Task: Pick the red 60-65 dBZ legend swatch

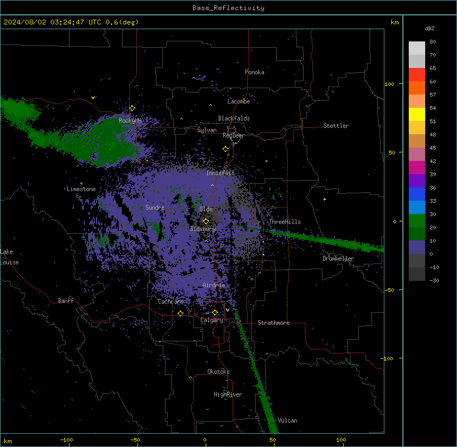Action: [417, 75]
